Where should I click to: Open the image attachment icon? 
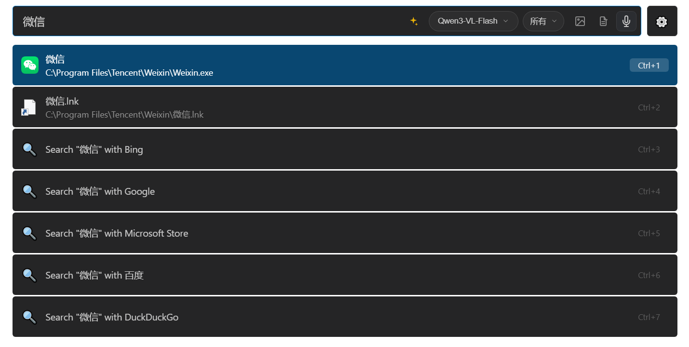[580, 21]
